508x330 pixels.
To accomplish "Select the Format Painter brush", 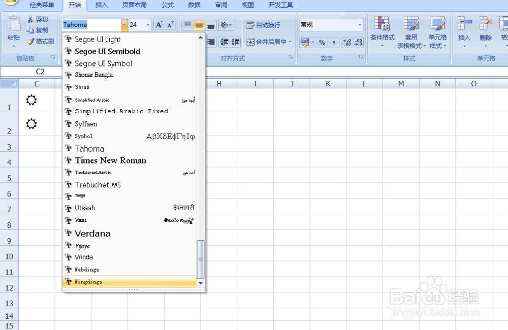I will pyautogui.click(x=30, y=42).
